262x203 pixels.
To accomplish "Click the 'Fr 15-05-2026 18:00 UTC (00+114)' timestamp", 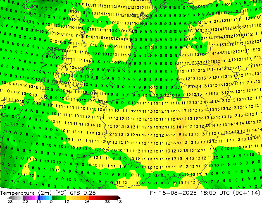I will 205,193.
